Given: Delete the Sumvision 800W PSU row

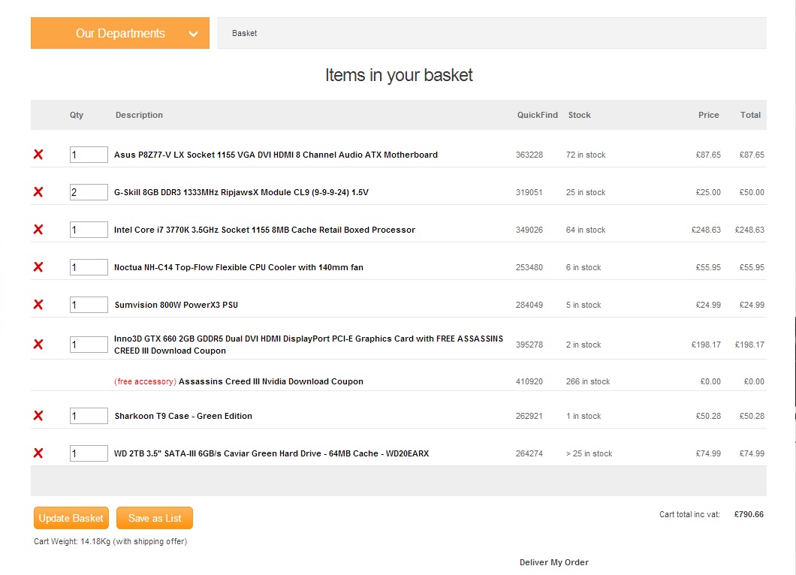Looking at the screenshot, I should pos(38,305).
